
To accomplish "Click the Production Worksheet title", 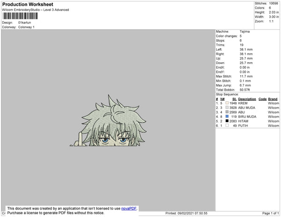I will (x=28, y=4).
